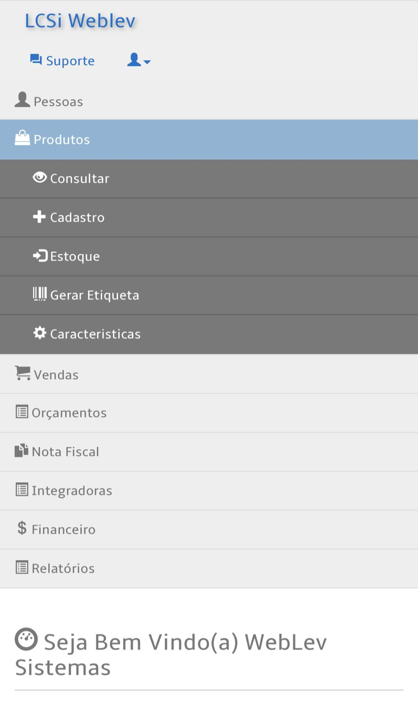Click the Vendas shopping cart icon
Image resolution: width=418 pixels, height=715 pixels.
point(23,373)
